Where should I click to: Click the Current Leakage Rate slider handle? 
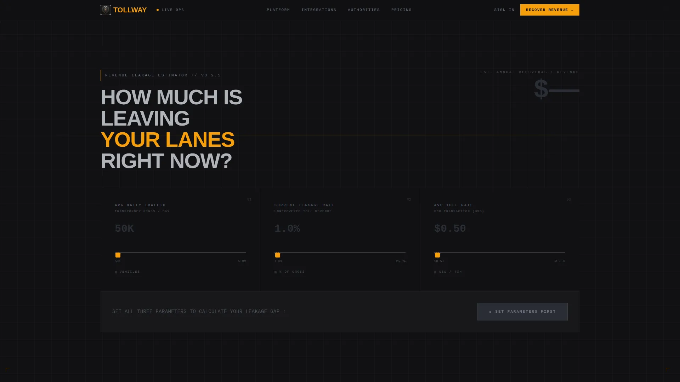point(278,255)
